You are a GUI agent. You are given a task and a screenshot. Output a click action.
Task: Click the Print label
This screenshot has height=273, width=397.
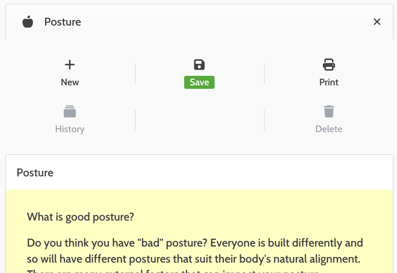click(329, 82)
